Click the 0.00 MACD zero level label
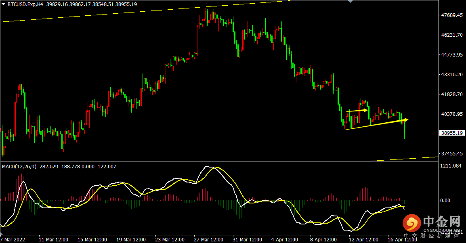The image size is (466, 243). [x=445, y=201]
